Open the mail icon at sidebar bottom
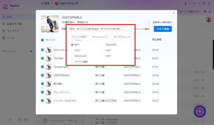 click(26, 120)
